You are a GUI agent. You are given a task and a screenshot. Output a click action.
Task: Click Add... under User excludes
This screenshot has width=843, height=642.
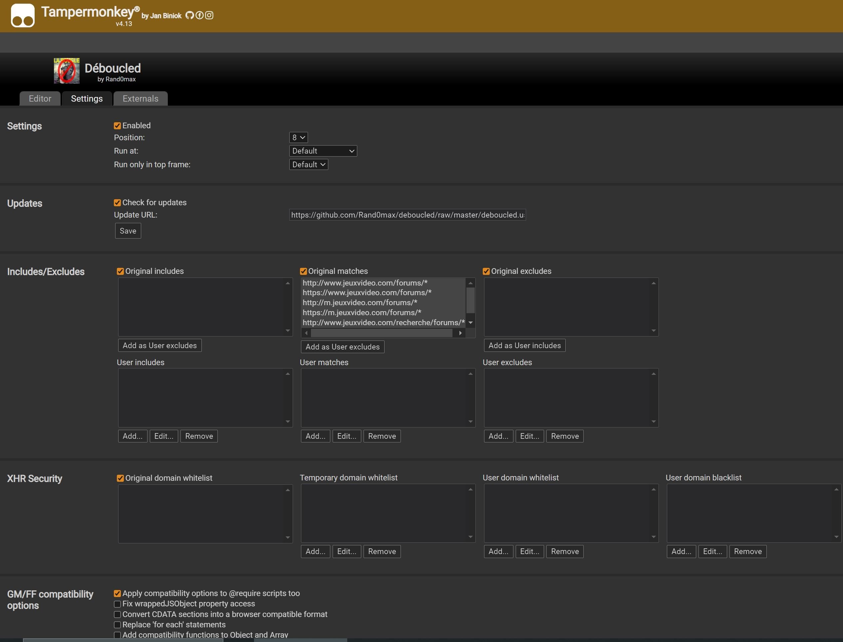click(x=498, y=436)
